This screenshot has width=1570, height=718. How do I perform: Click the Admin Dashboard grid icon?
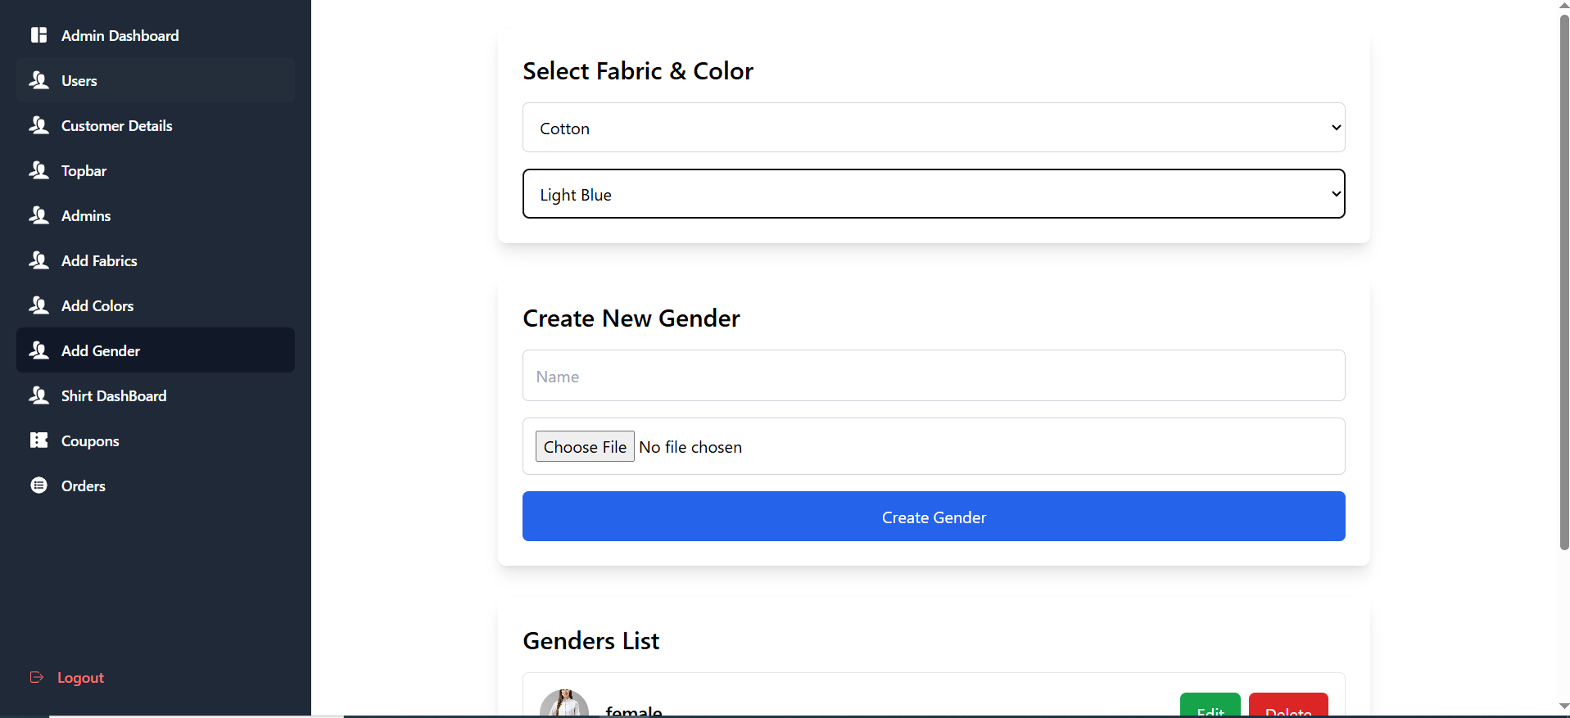(x=38, y=35)
